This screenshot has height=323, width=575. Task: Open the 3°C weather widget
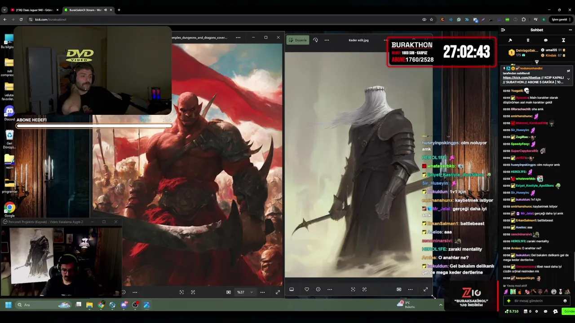406,305
